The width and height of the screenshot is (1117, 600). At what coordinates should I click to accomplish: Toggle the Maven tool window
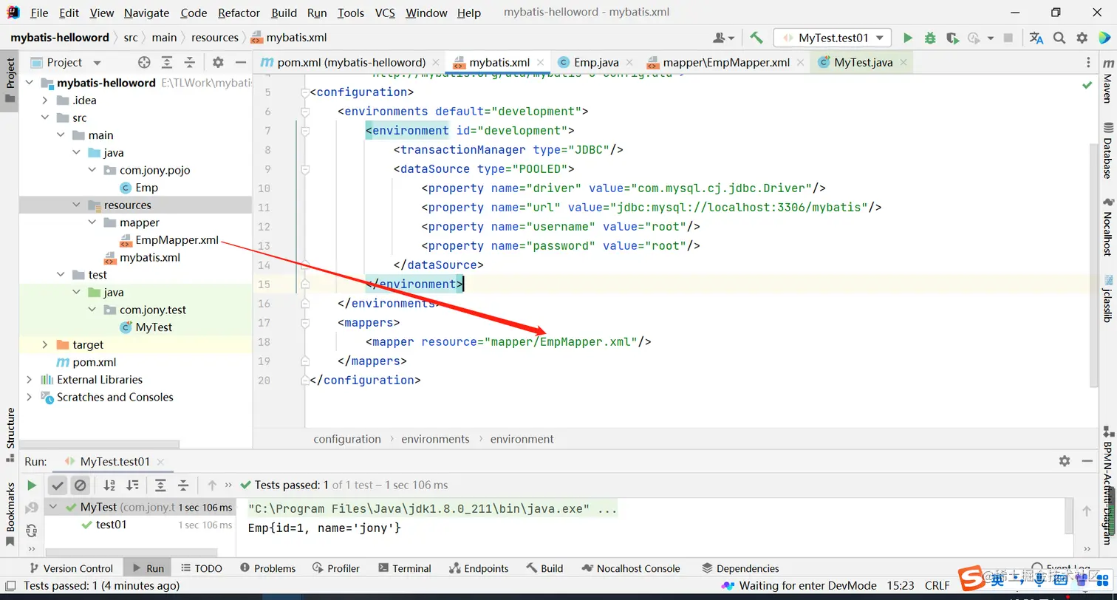tap(1107, 82)
